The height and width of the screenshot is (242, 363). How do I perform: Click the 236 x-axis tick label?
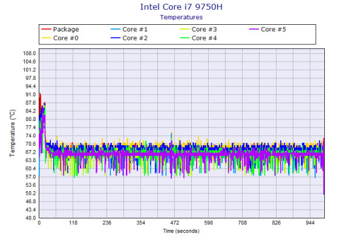106,223
